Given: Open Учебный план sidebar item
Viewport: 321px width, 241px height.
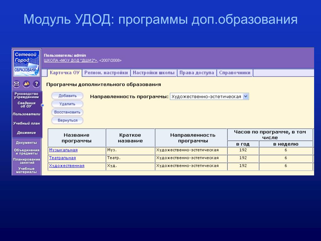Looking at the screenshot, I should (26, 123).
